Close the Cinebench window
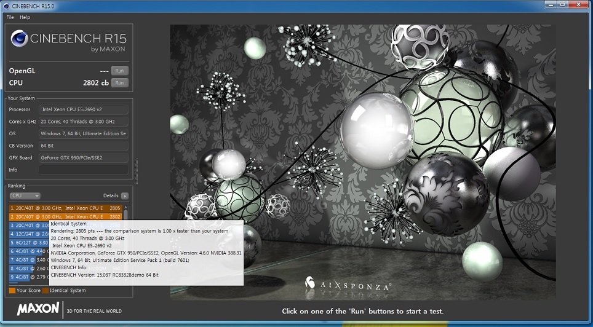Image resolution: width=593 pixels, height=327 pixels. click(579, 4)
